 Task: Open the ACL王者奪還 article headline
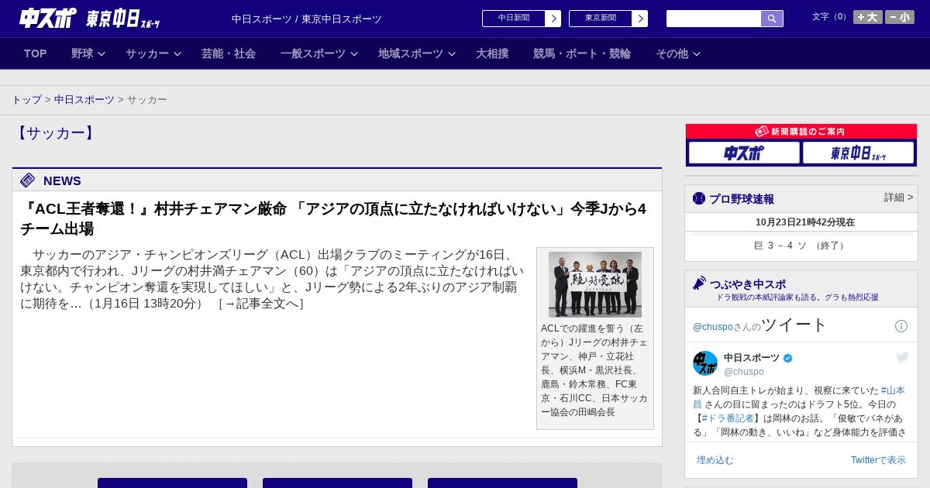click(333, 218)
